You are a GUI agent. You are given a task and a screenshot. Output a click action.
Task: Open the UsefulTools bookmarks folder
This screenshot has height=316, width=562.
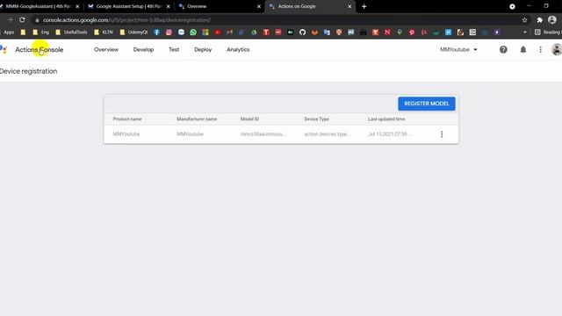point(71,32)
